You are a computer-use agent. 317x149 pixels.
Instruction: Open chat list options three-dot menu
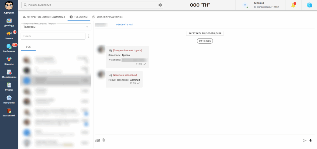[x=89, y=36]
